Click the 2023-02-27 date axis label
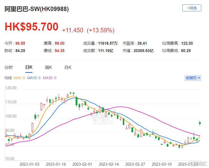This screenshot has width=209, height=168. 135,164
